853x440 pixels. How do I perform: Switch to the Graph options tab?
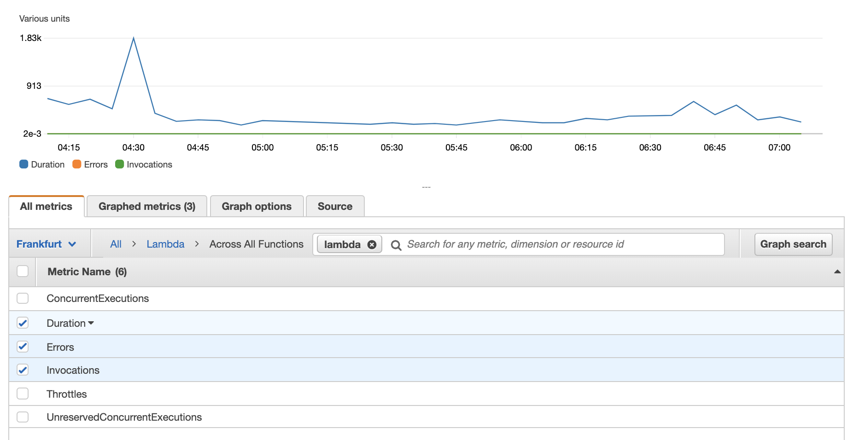point(257,206)
